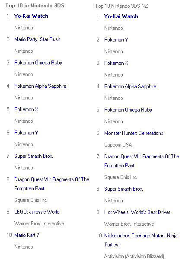Click Pokemon Alpha Sapphire in the left list
182x265 pixels.
[40, 86]
